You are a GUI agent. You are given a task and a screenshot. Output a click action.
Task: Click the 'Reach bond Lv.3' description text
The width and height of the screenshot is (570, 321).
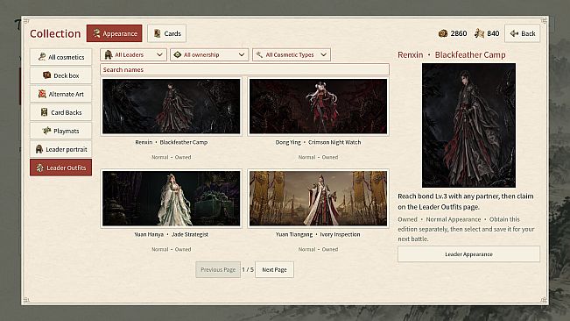[x=466, y=201]
